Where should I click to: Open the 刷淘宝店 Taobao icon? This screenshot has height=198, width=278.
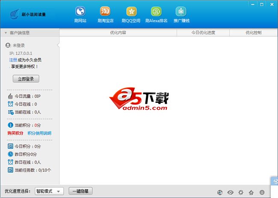(x=105, y=12)
